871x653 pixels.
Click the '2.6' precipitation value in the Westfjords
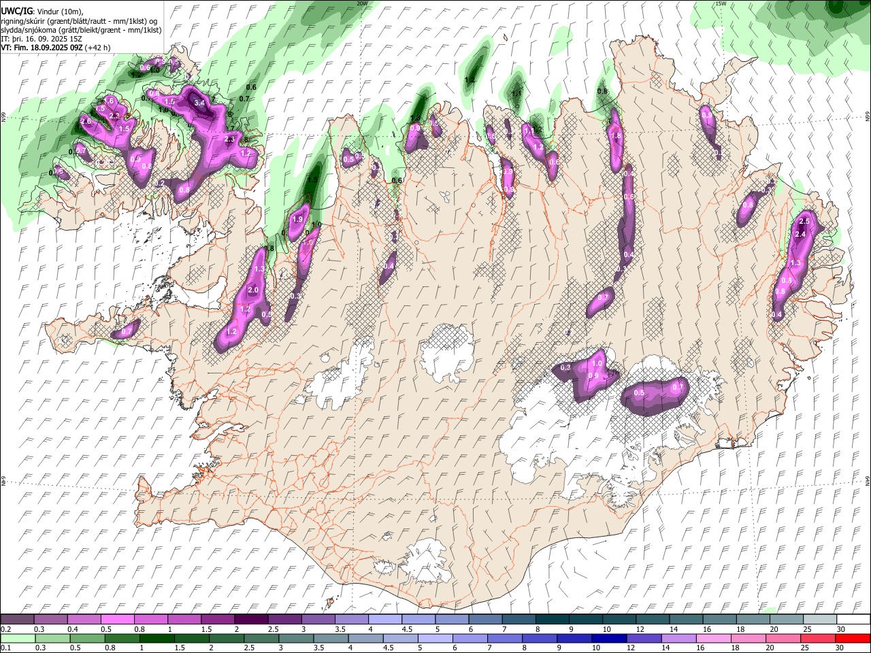click(85, 121)
